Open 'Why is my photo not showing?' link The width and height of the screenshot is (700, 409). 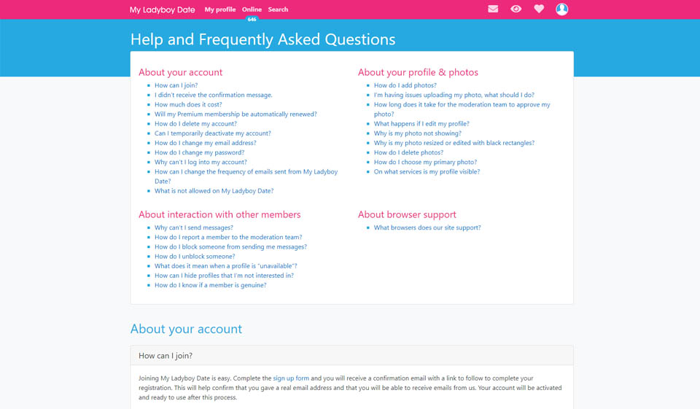pyautogui.click(x=418, y=134)
